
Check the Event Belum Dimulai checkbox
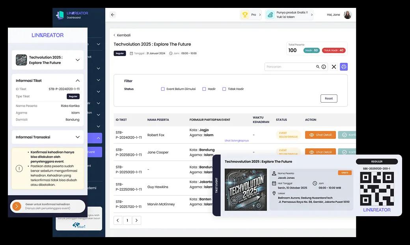click(163, 89)
